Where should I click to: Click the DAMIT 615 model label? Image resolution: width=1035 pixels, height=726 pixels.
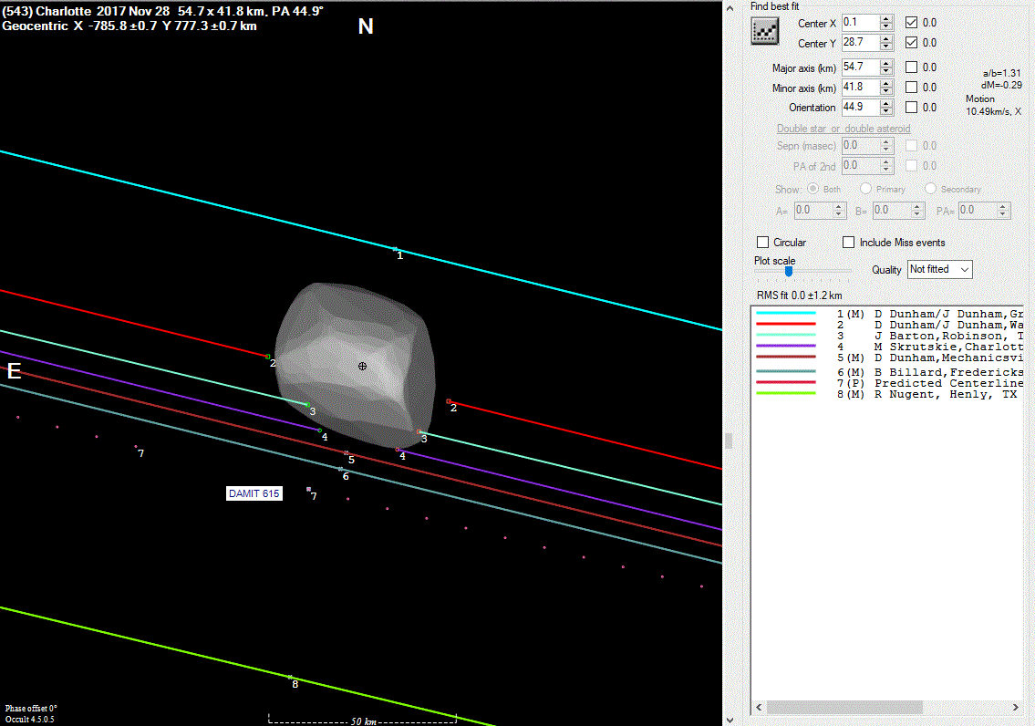[254, 493]
